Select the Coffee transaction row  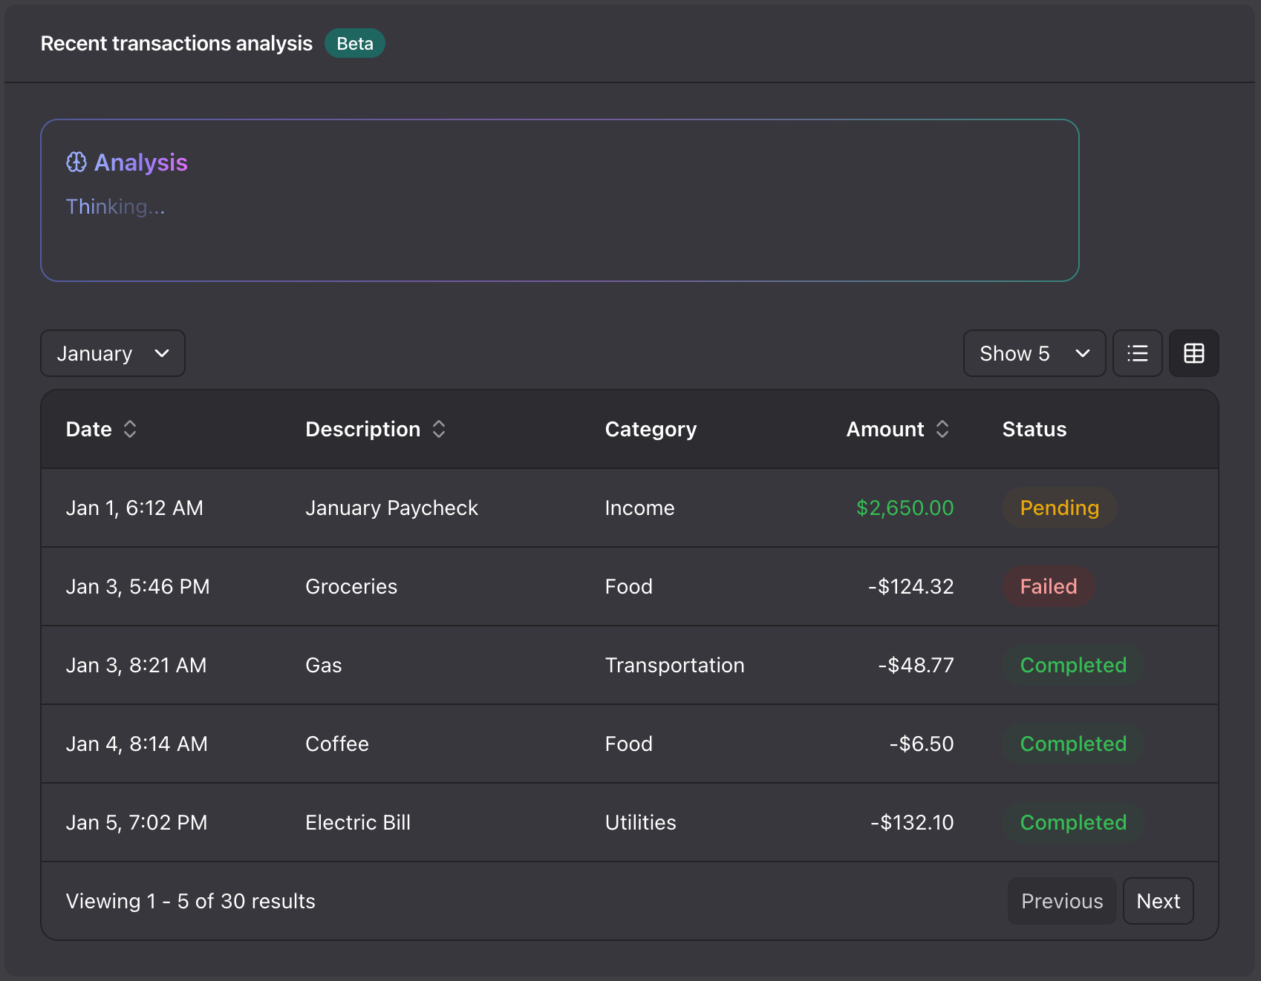tap(520, 744)
